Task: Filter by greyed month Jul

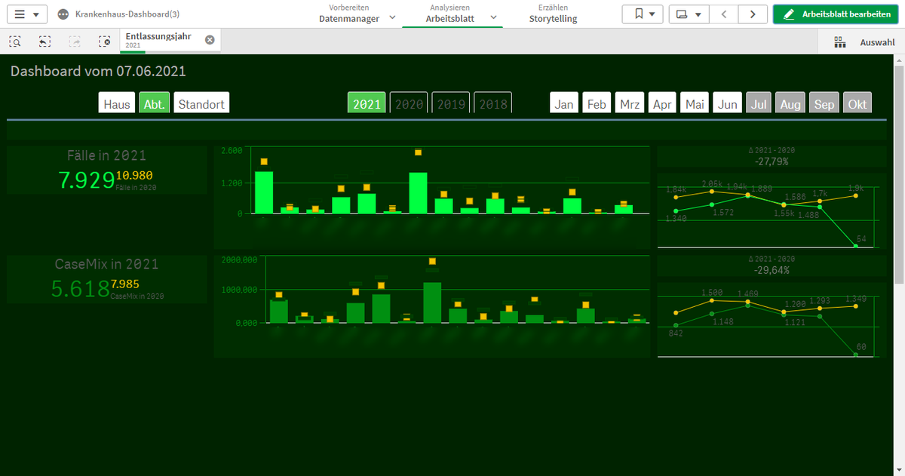Action: (x=759, y=104)
